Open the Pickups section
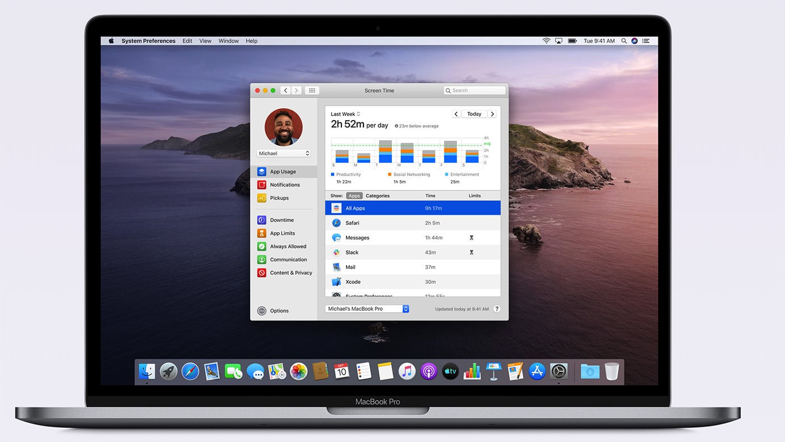Image resolution: width=785 pixels, height=442 pixels. (x=279, y=198)
